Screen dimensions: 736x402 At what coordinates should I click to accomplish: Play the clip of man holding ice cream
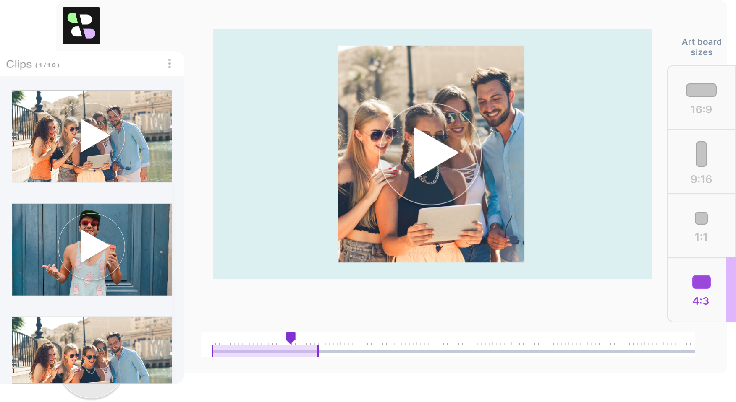[92, 247]
